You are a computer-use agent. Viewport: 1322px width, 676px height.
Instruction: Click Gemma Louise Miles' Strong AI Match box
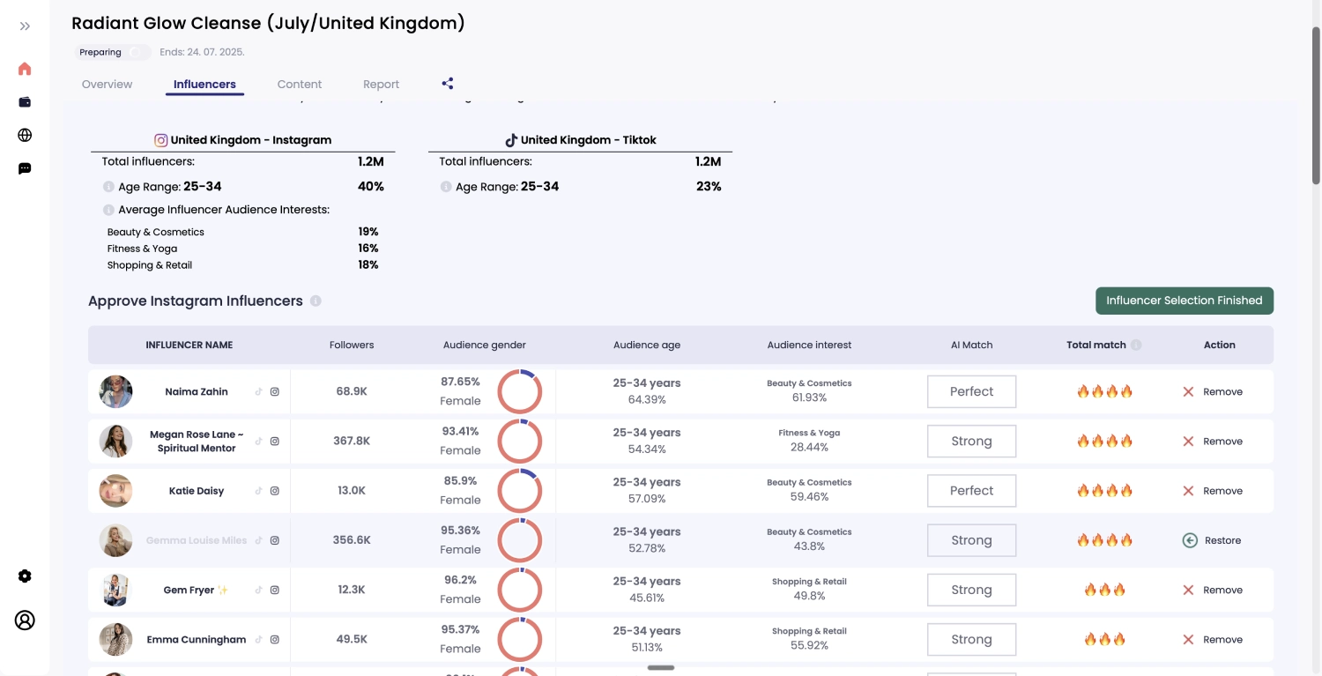pyautogui.click(x=971, y=540)
